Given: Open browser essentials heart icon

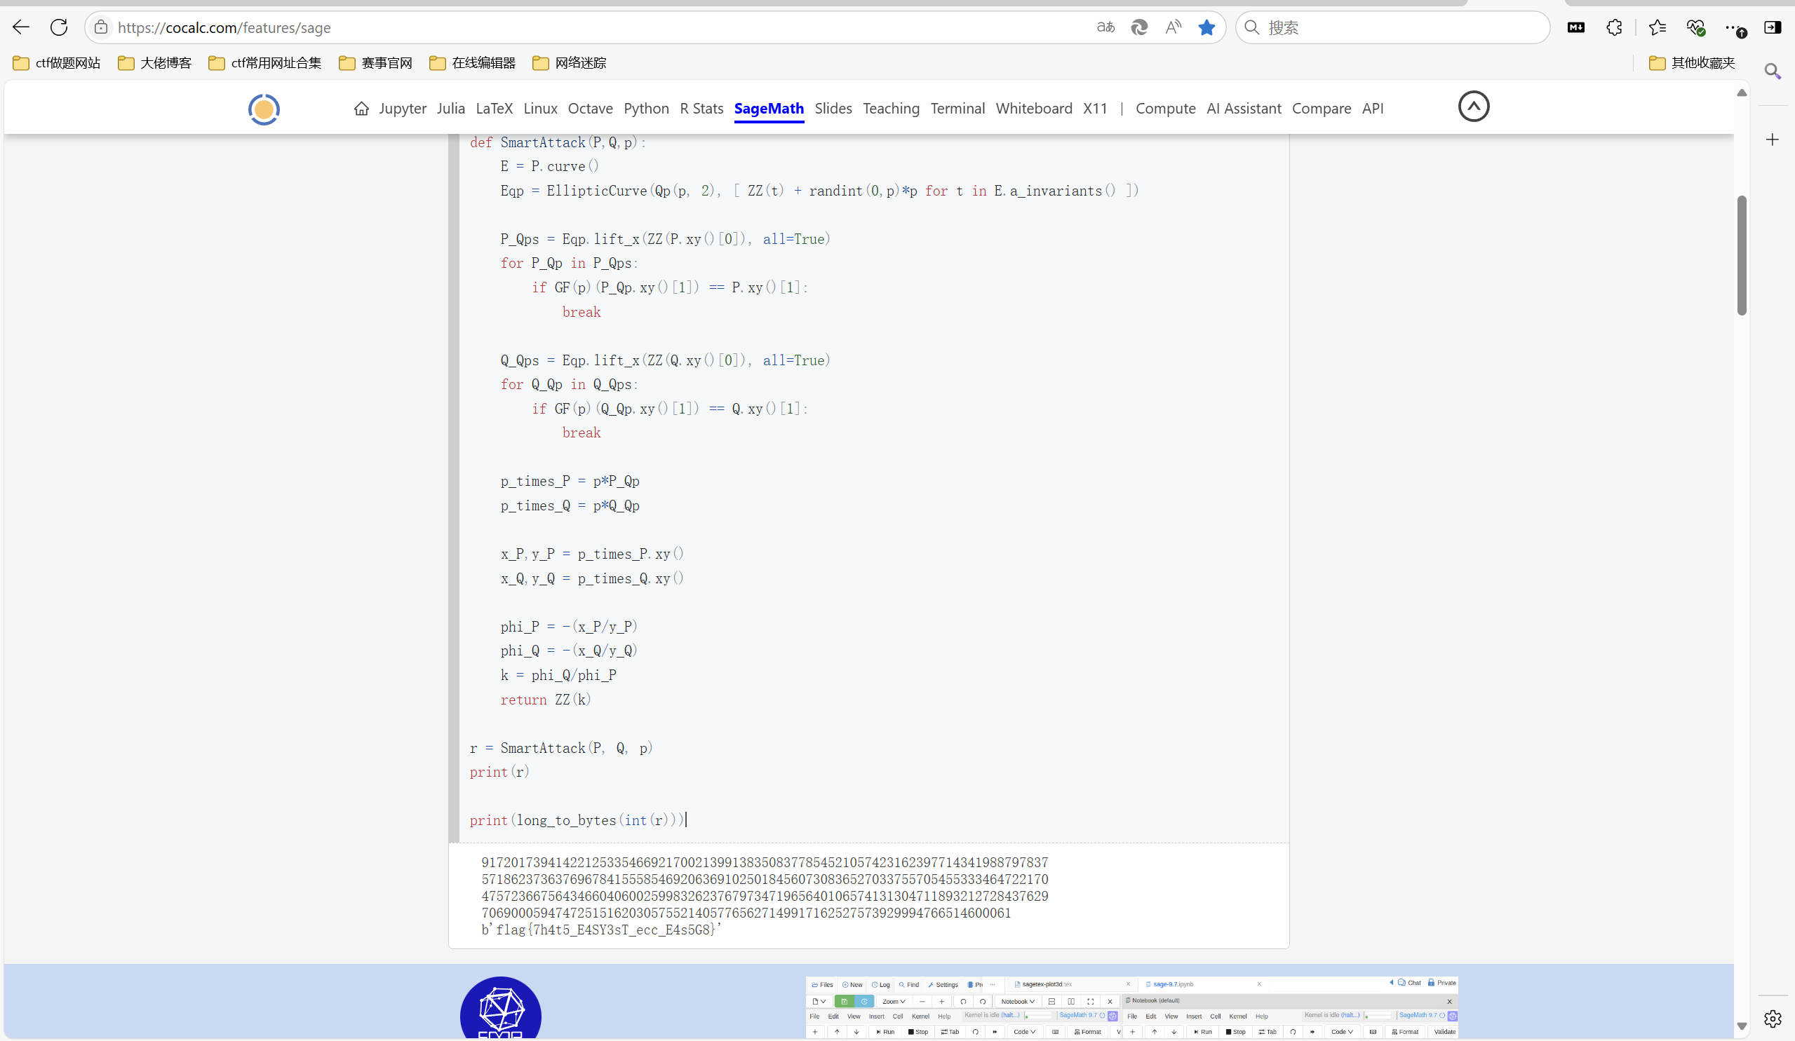Looking at the screenshot, I should 1696,27.
